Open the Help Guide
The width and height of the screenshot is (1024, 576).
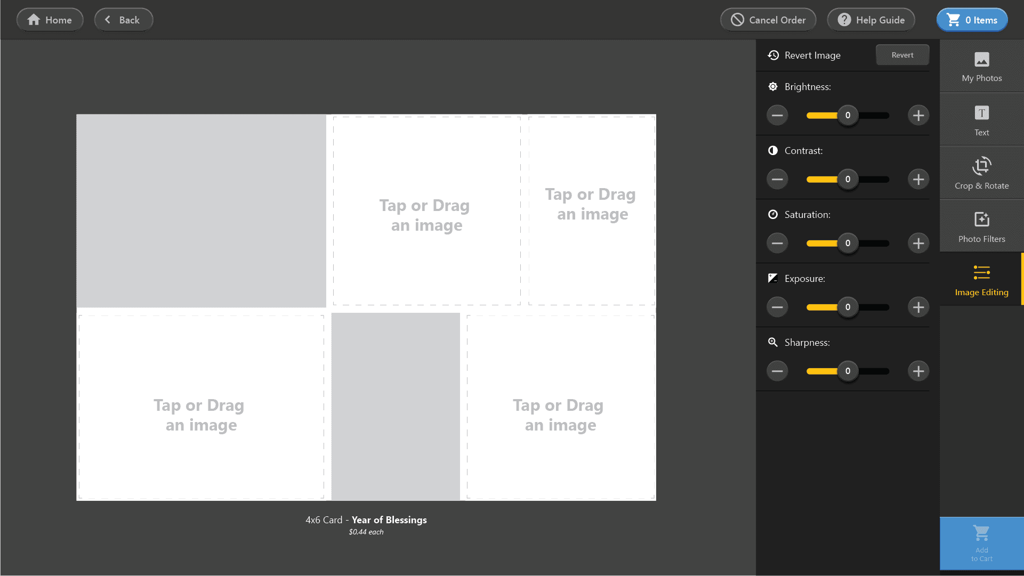(871, 20)
